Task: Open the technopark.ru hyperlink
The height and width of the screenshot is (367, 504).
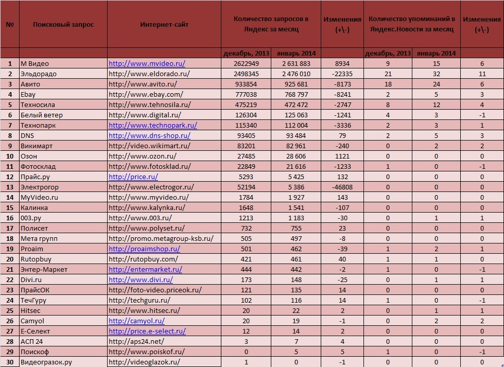Action: [x=153, y=125]
